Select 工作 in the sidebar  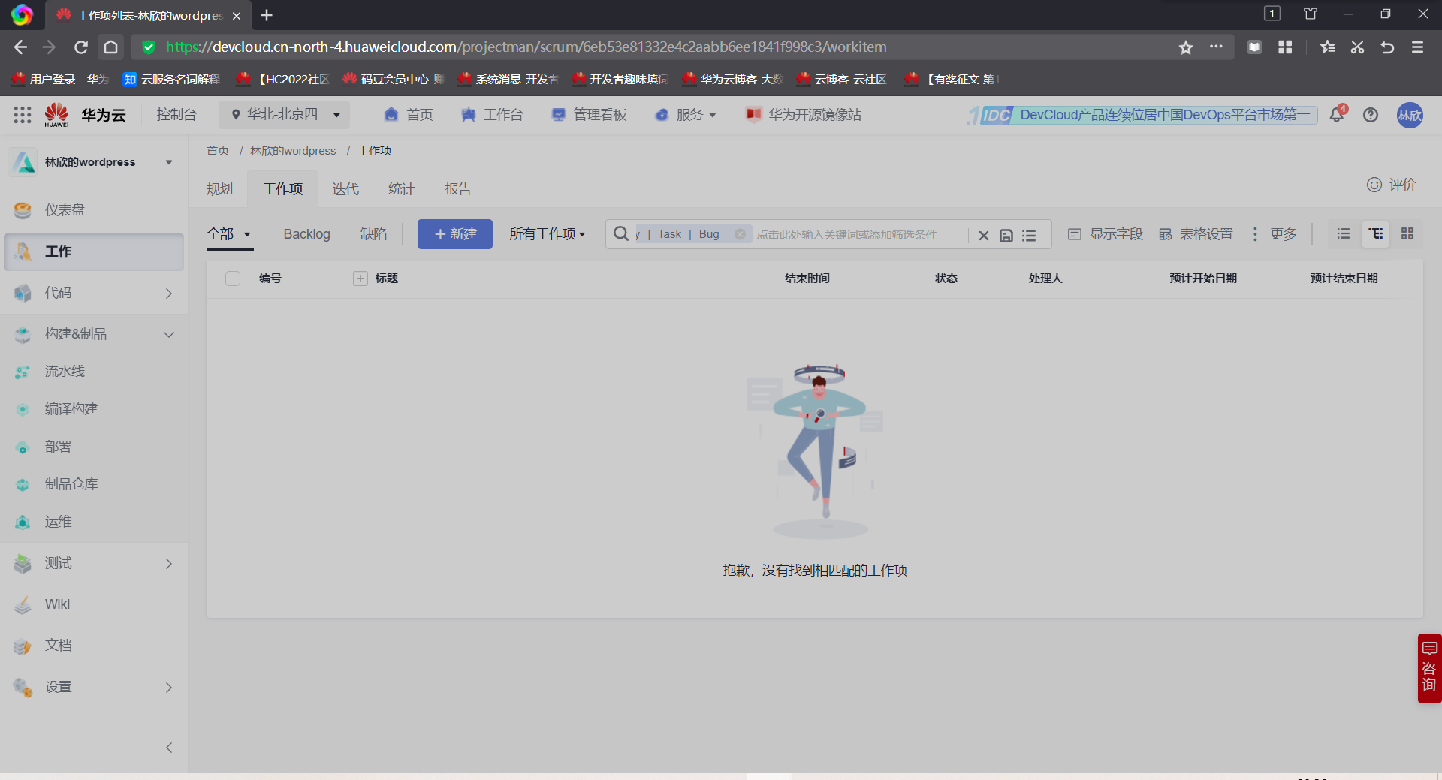pos(94,251)
